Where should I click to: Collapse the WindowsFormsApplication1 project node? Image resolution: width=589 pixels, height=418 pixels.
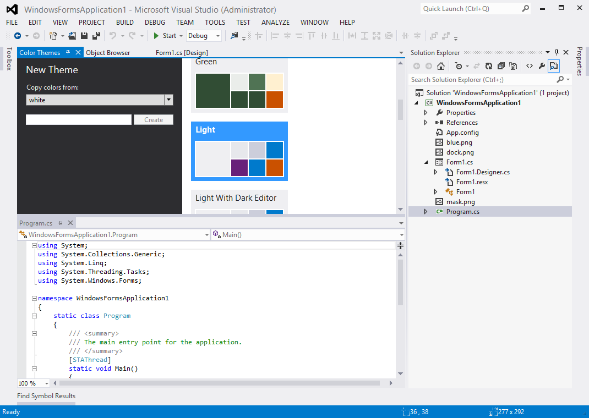point(416,102)
